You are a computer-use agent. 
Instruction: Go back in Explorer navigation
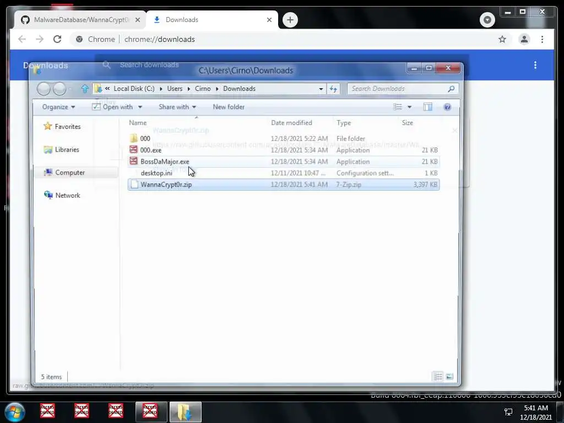click(44, 89)
